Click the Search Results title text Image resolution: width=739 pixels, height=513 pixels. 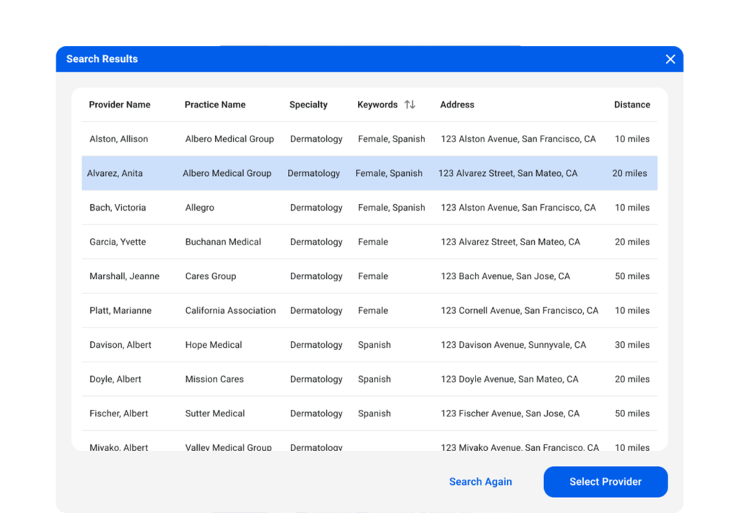[102, 59]
